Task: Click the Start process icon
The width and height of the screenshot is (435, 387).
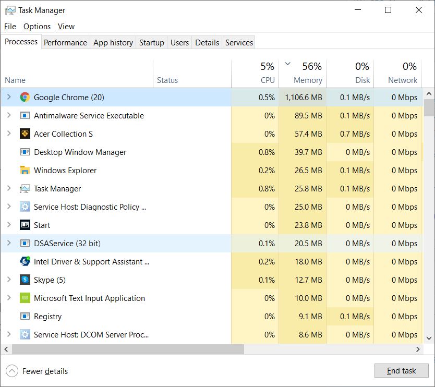Action: (25, 225)
